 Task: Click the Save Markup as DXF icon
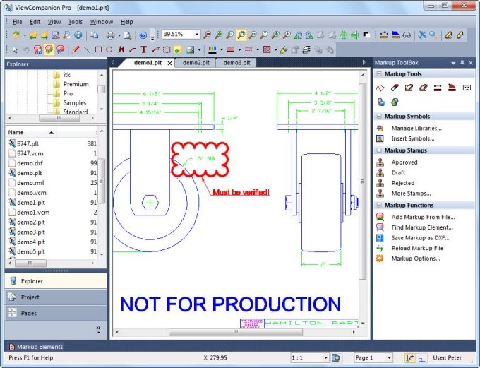pos(380,237)
